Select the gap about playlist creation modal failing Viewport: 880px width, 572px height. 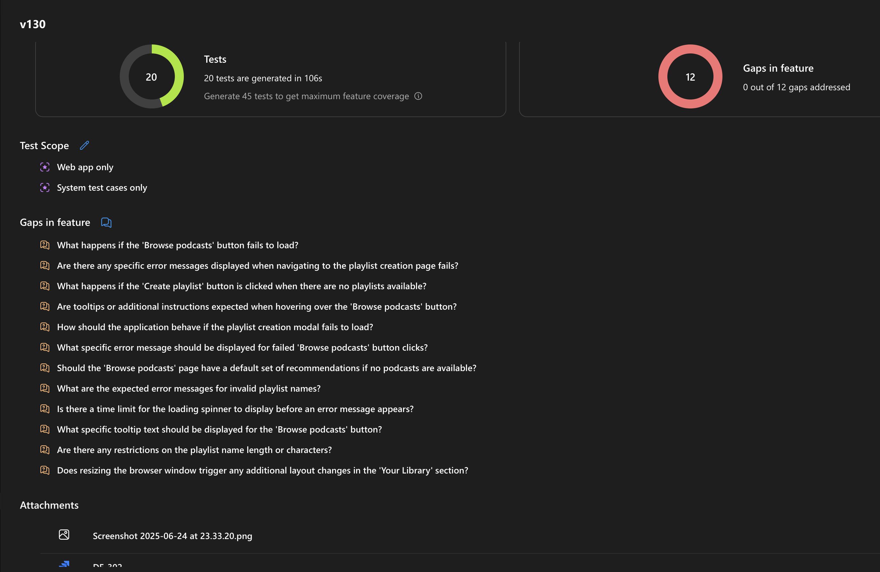coord(215,327)
